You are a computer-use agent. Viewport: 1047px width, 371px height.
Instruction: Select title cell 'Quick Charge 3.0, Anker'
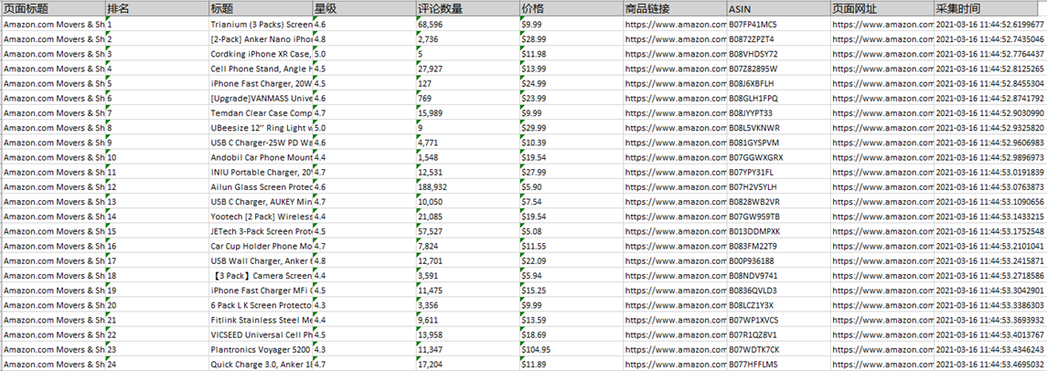261,364
